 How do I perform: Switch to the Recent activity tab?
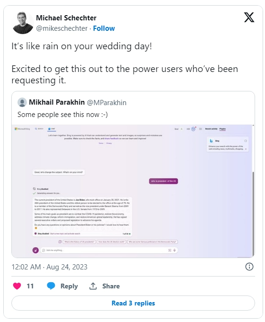click(x=211, y=129)
